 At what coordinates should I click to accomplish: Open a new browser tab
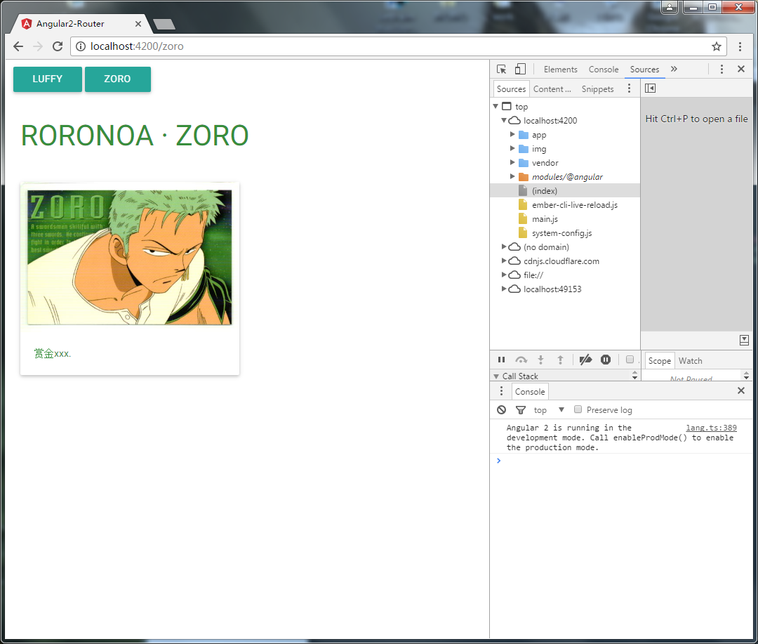[164, 24]
